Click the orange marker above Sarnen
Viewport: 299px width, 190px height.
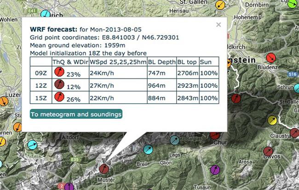[17, 127]
